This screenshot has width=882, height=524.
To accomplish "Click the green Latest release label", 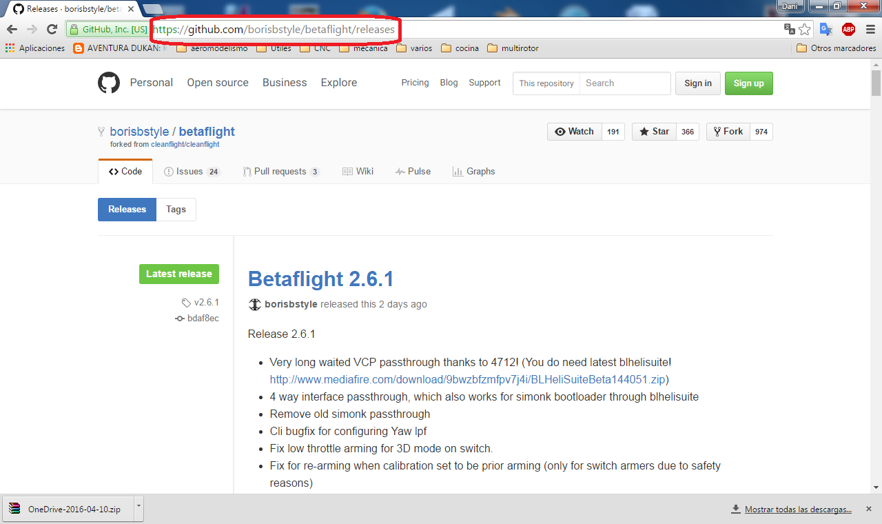I will click(x=179, y=274).
